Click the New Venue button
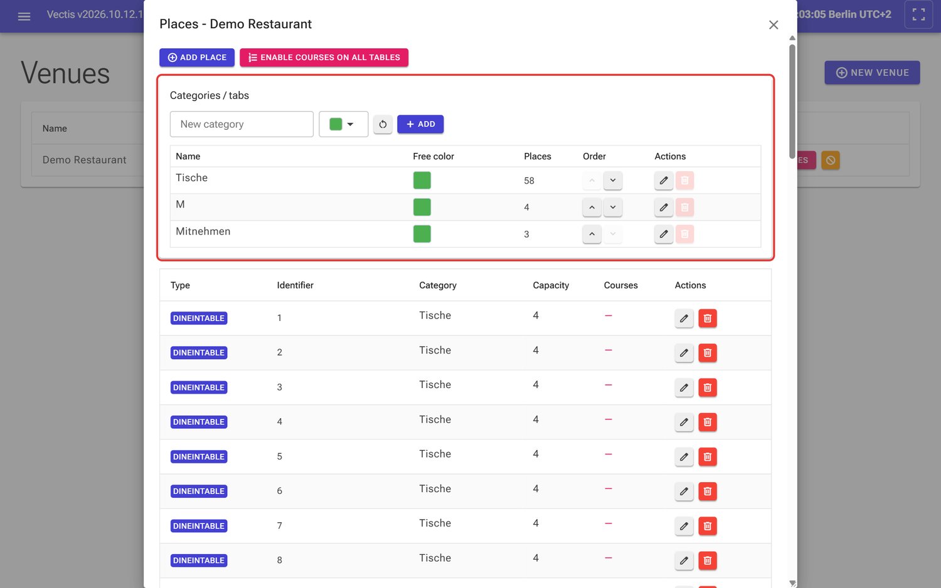This screenshot has width=941, height=588. [872, 73]
